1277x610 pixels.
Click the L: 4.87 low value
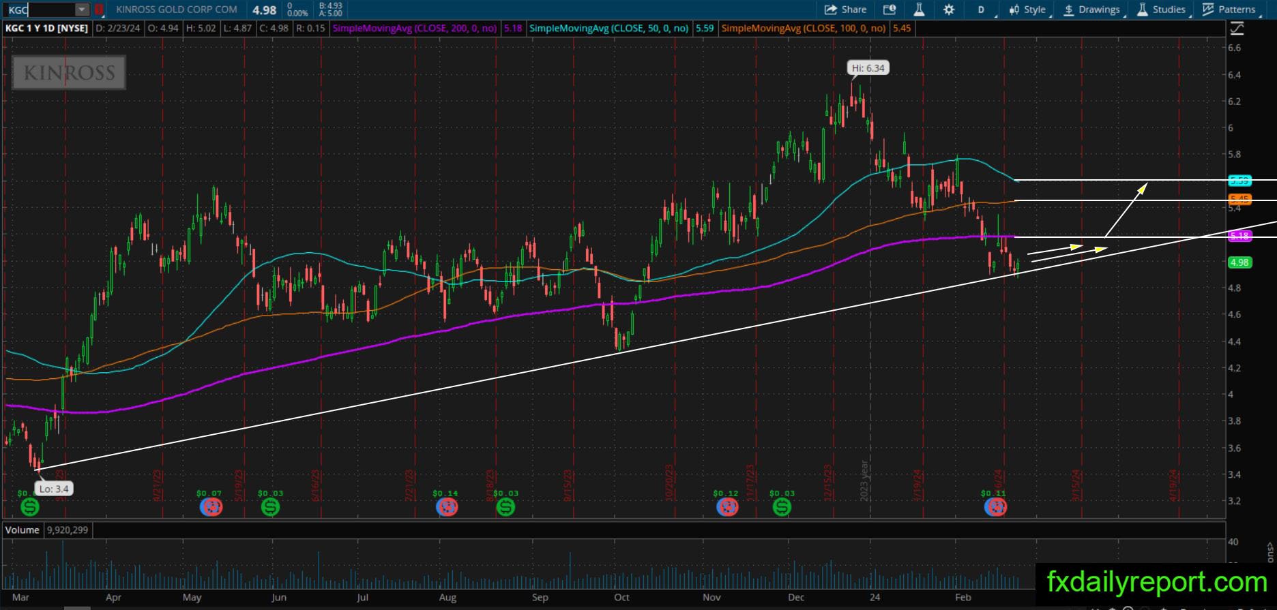tap(237, 29)
